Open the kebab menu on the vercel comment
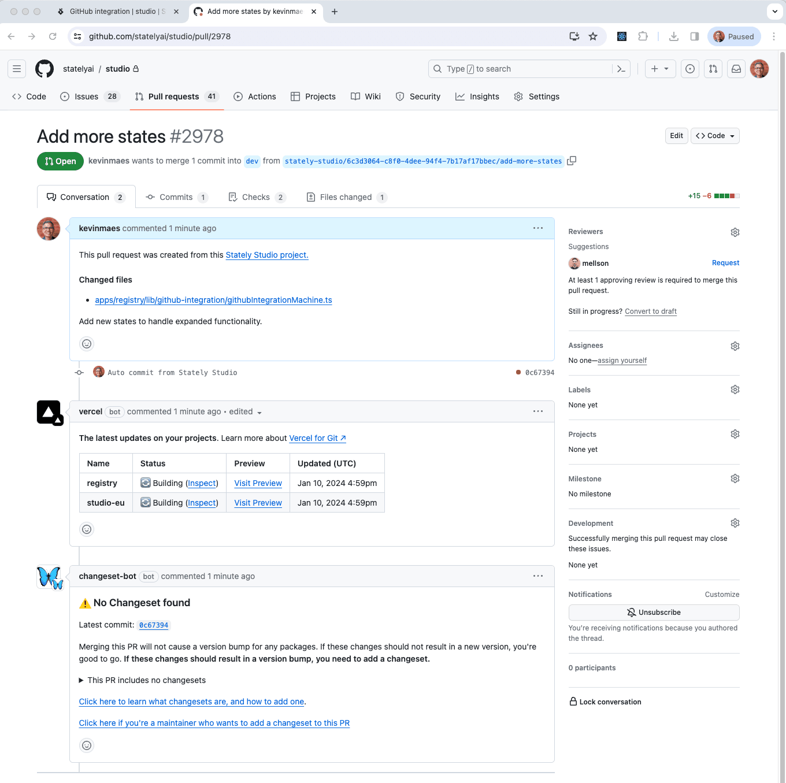The width and height of the screenshot is (786, 783). coord(537,411)
